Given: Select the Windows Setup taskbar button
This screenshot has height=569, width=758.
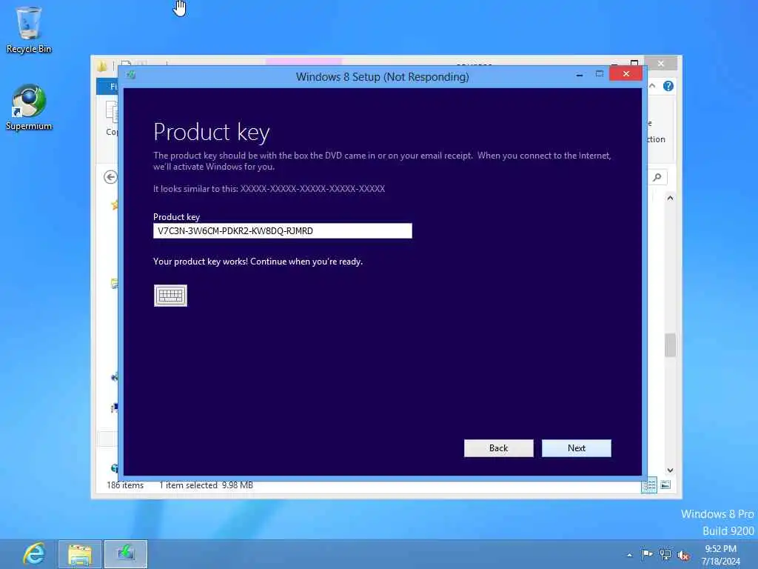Looking at the screenshot, I should coord(126,554).
